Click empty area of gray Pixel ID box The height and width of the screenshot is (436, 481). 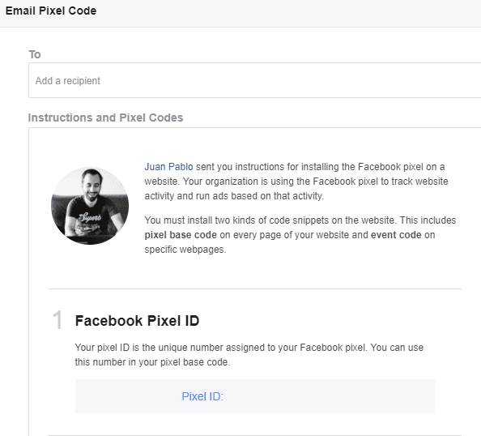[328, 396]
